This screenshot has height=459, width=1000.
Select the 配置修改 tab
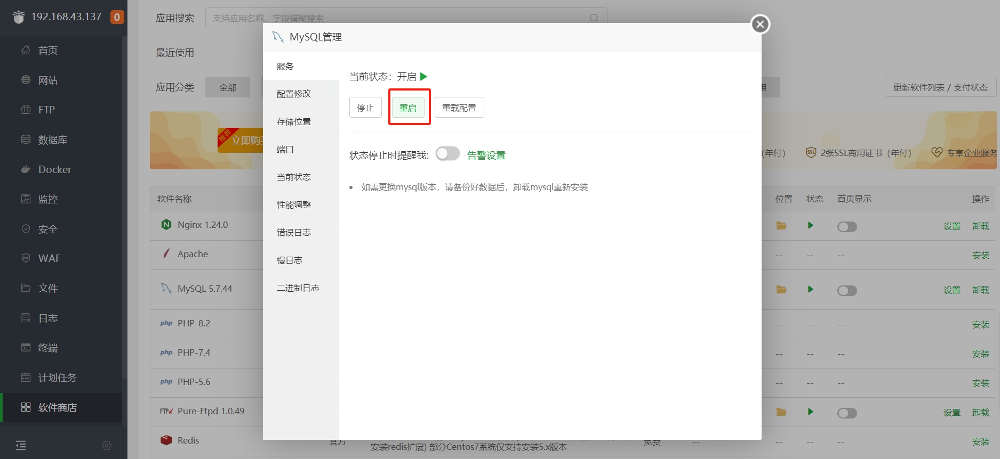click(x=301, y=94)
